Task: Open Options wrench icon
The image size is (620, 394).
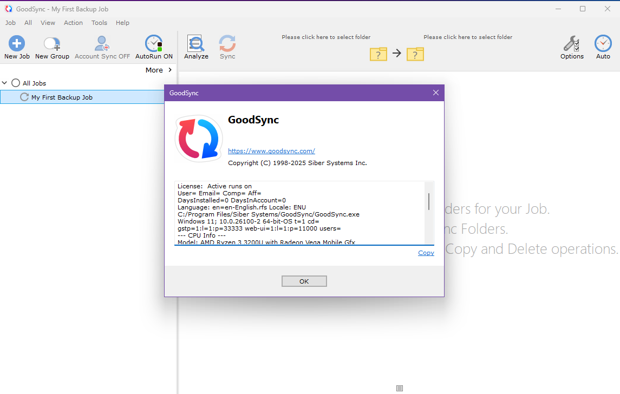Action: pyautogui.click(x=572, y=43)
